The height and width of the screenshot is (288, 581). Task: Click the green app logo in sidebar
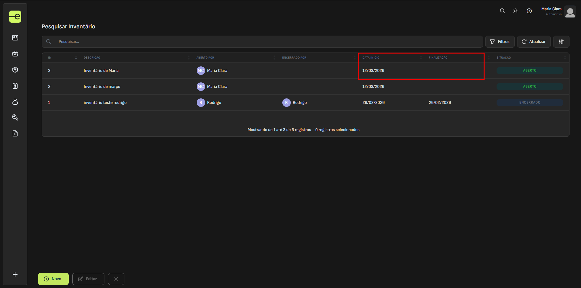click(x=15, y=17)
